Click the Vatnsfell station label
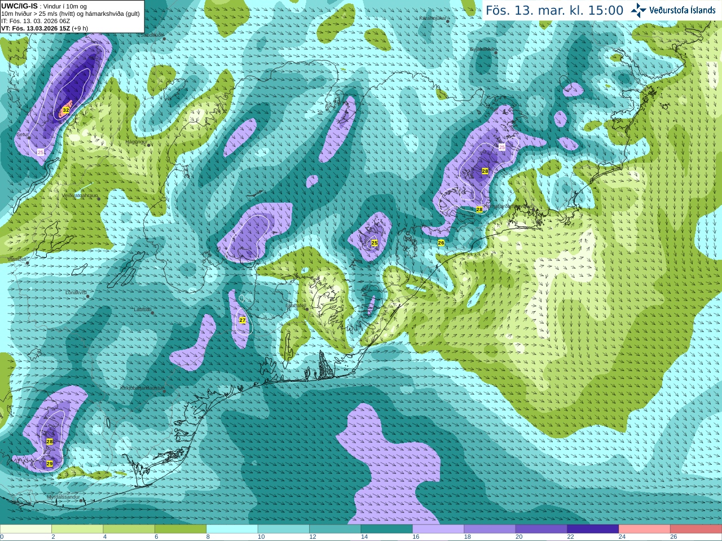 (x=17, y=259)
